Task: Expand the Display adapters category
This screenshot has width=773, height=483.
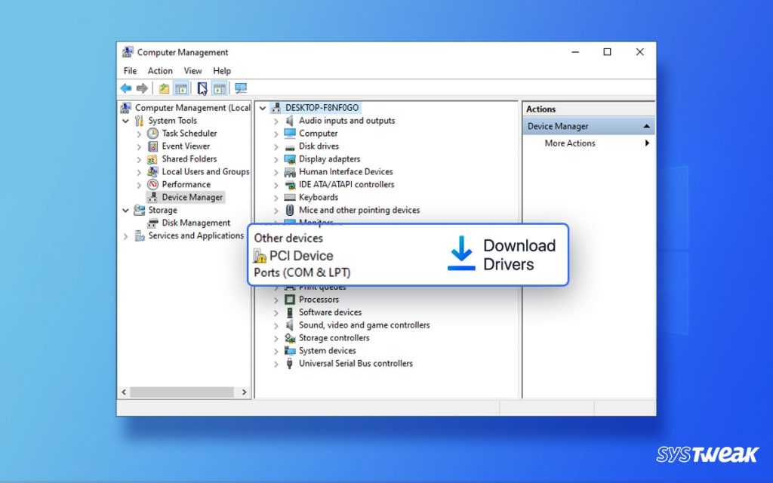Action: tap(275, 158)
